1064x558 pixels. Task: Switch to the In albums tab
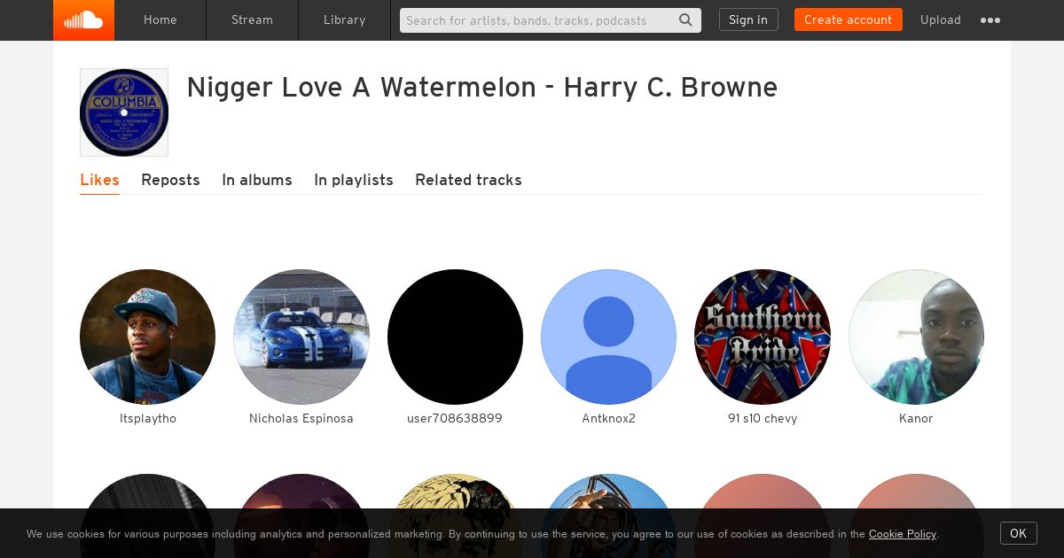click(257, 180)
